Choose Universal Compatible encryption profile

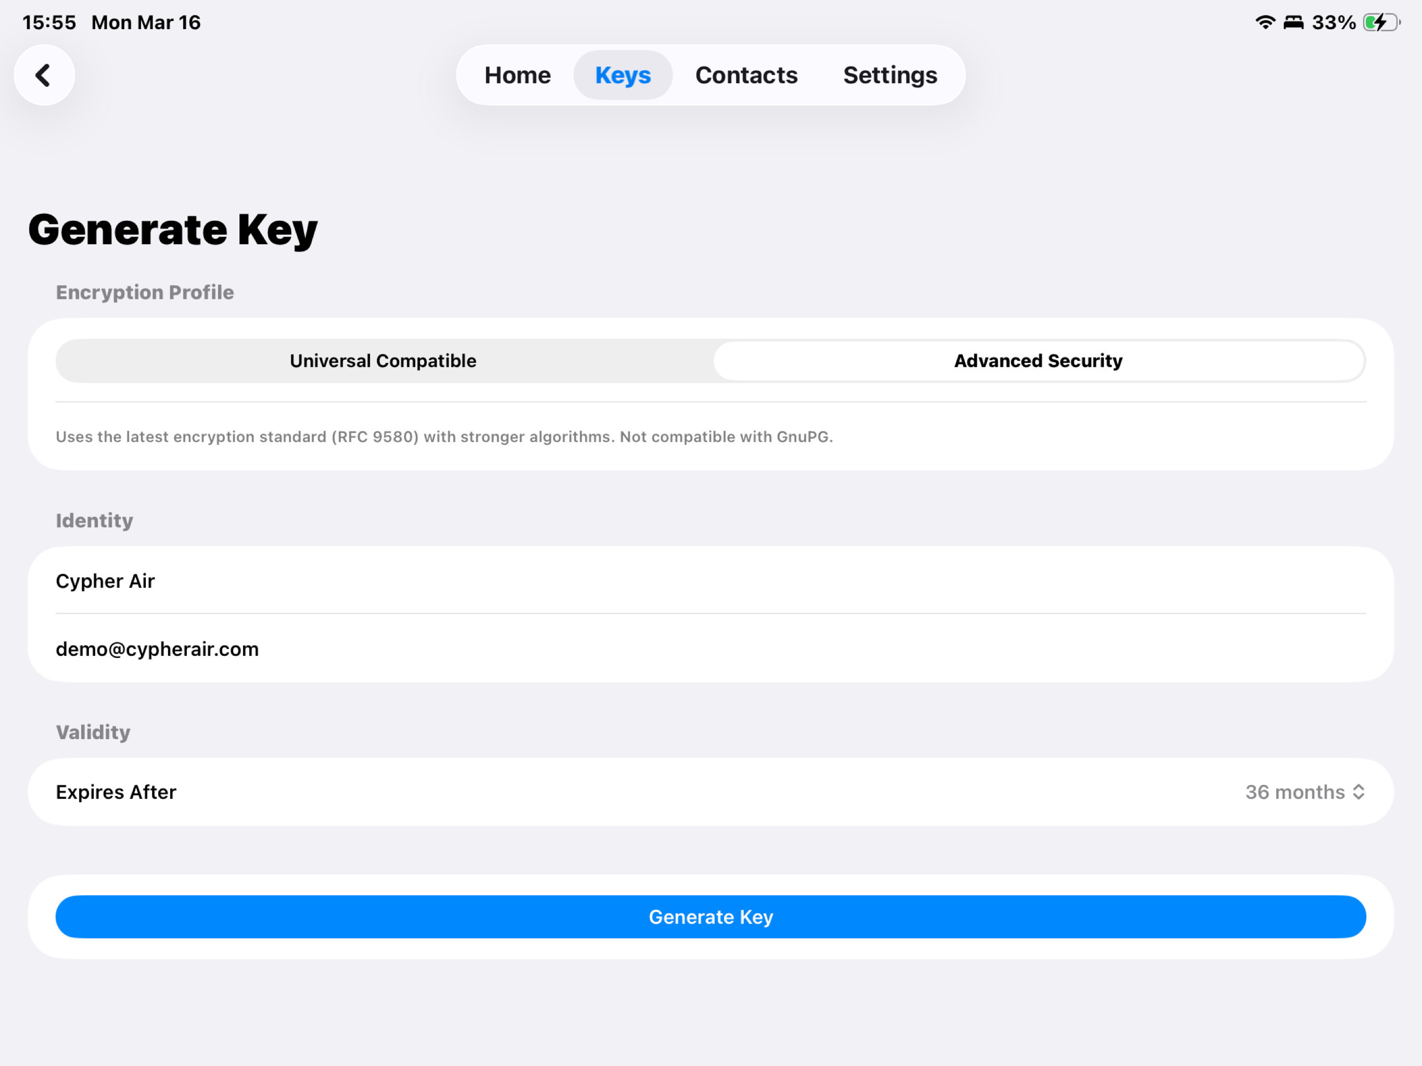point(383,361)
